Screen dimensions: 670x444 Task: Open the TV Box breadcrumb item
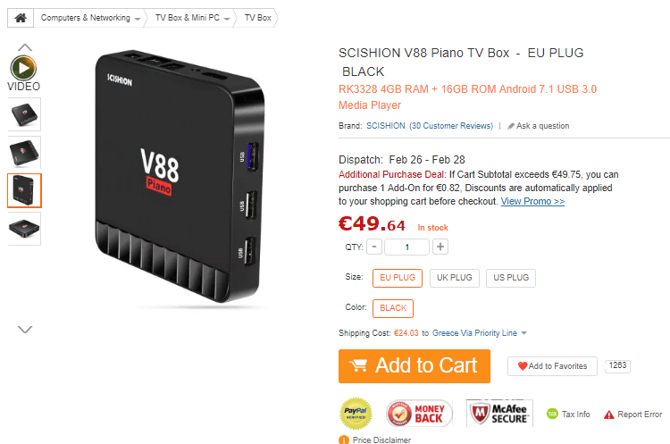pos(257,18)
